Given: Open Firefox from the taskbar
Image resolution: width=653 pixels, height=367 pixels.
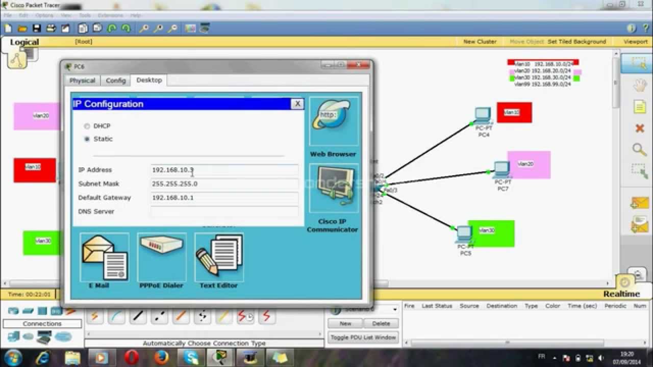Looking at the screenshot, I should 162,357.
